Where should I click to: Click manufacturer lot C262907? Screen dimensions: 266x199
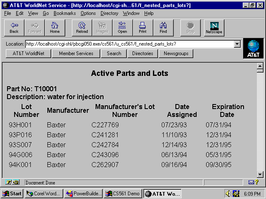click(105, 165)
